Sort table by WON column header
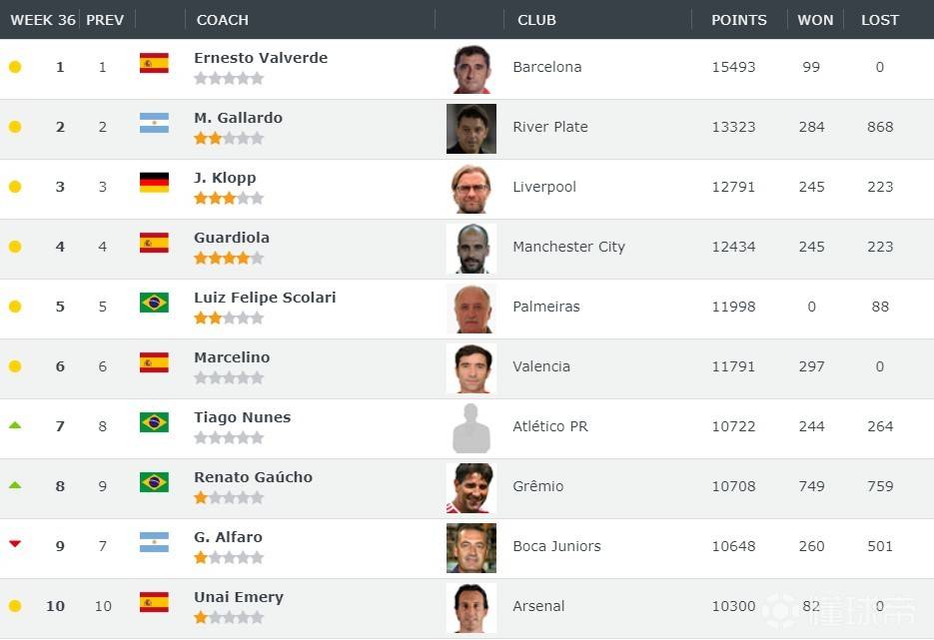The image size is (934, 640). pyautogui.click(x=815, y=20)
